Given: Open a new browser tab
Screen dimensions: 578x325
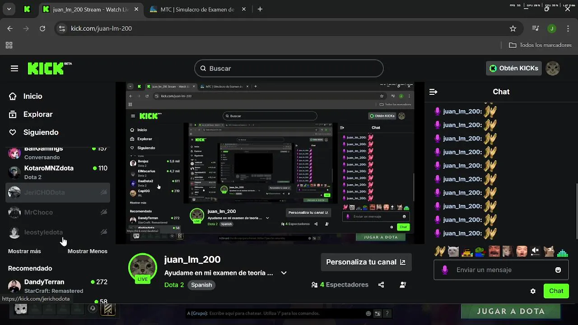Looking at the screenshot, I should [260, 9].
